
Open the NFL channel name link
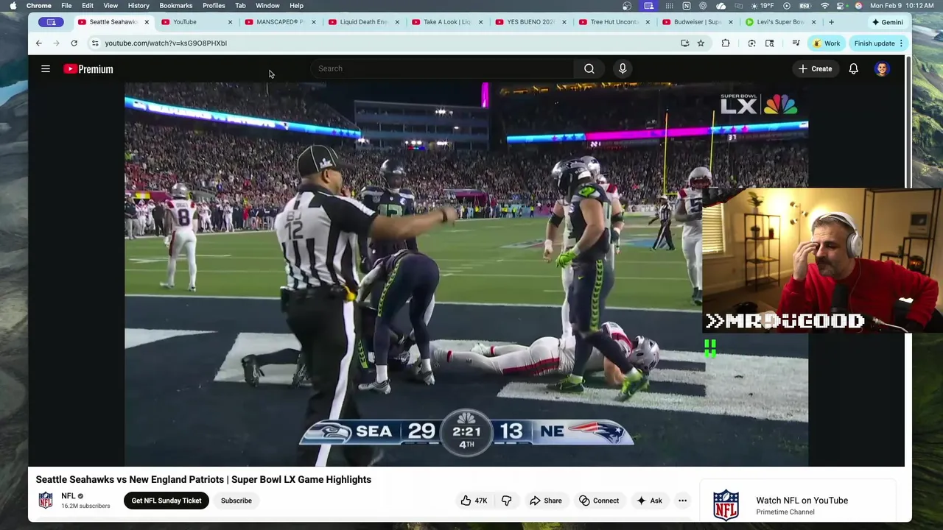click(x=69, y=496)
